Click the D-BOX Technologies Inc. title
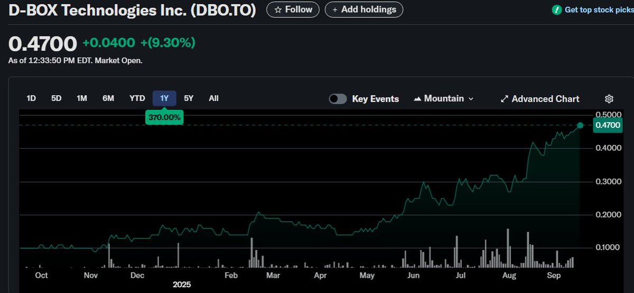The width and height of the screenshot is (634, 293). 132,10
